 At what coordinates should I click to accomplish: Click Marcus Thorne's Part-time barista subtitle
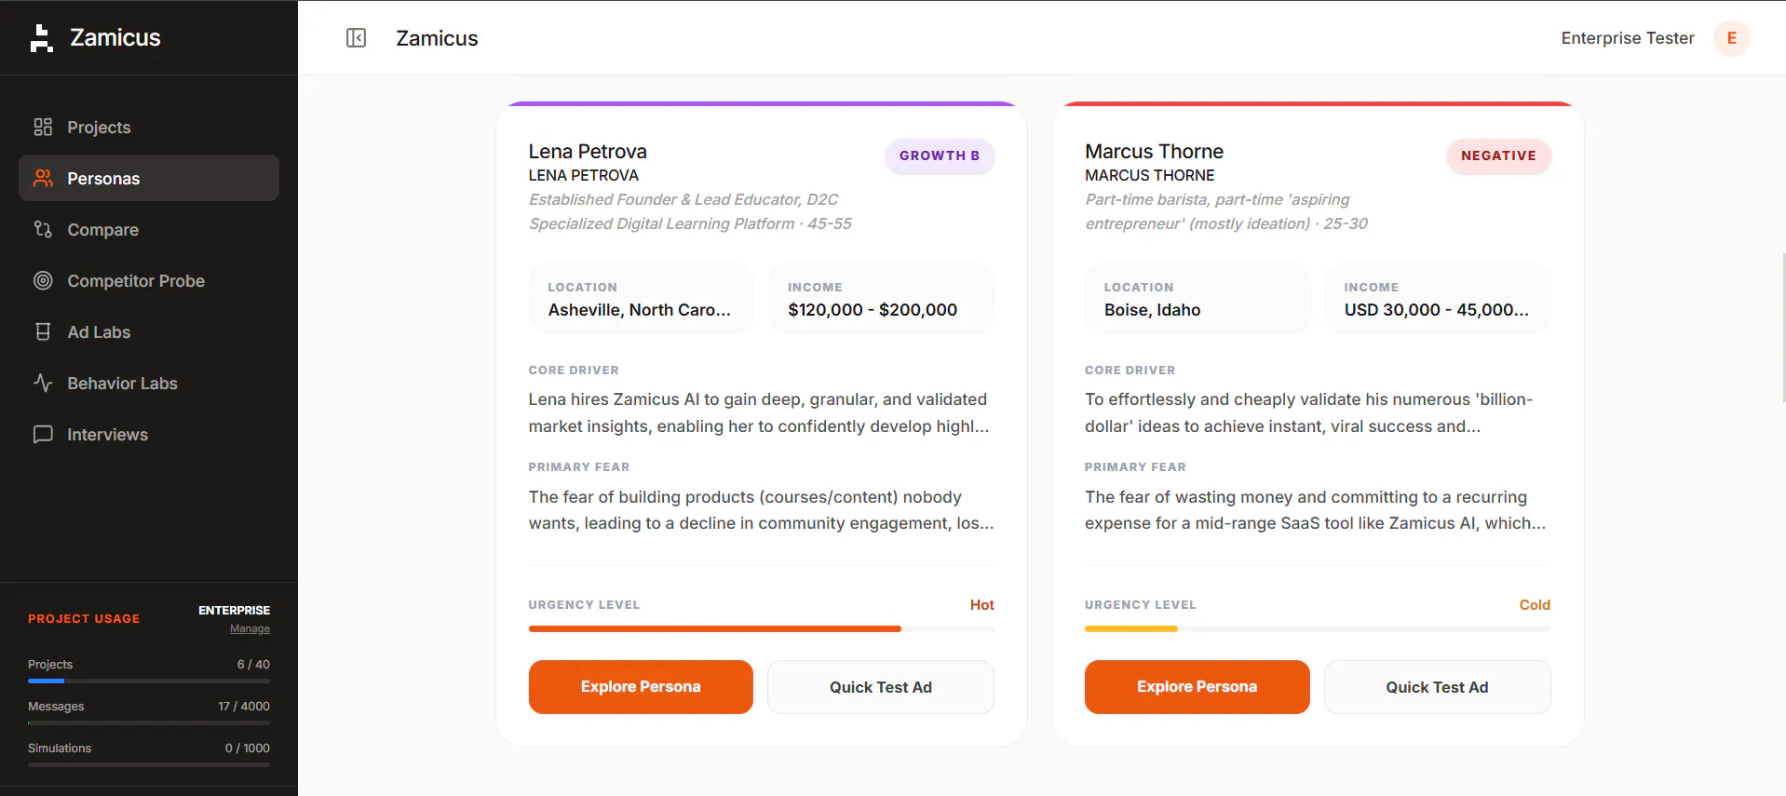click(1226, 211)
